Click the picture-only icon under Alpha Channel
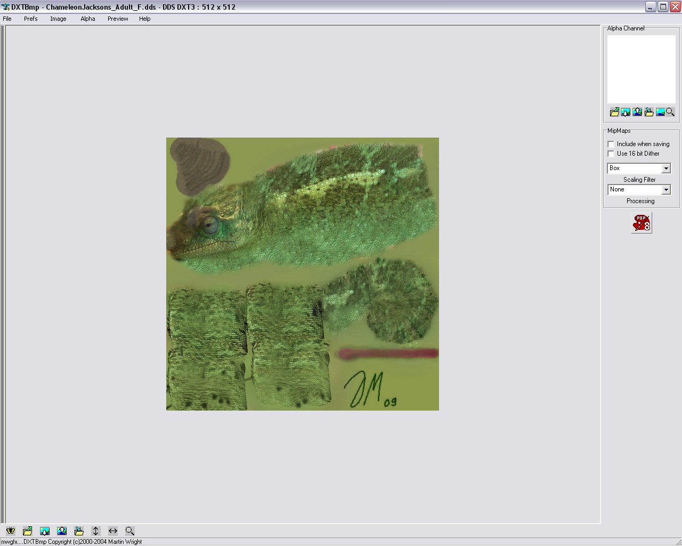This screenshot has width=682, height=546. tap(660, 112)
